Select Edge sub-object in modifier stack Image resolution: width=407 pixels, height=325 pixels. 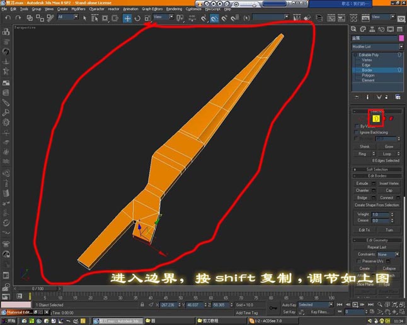point(366,65)
